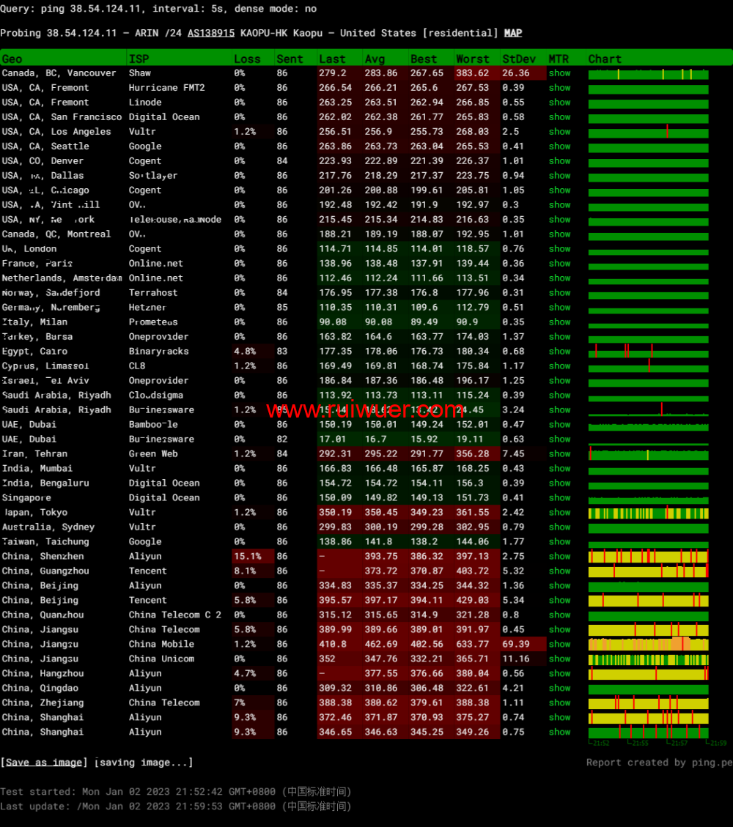Open the chart for Egypt Cairo Binaryracks row
Screen dimensions: 733x827
648,352
